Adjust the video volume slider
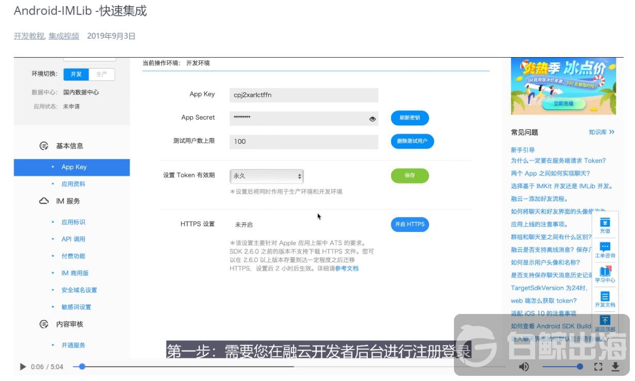635x381 pixels. tap(562, 367)
